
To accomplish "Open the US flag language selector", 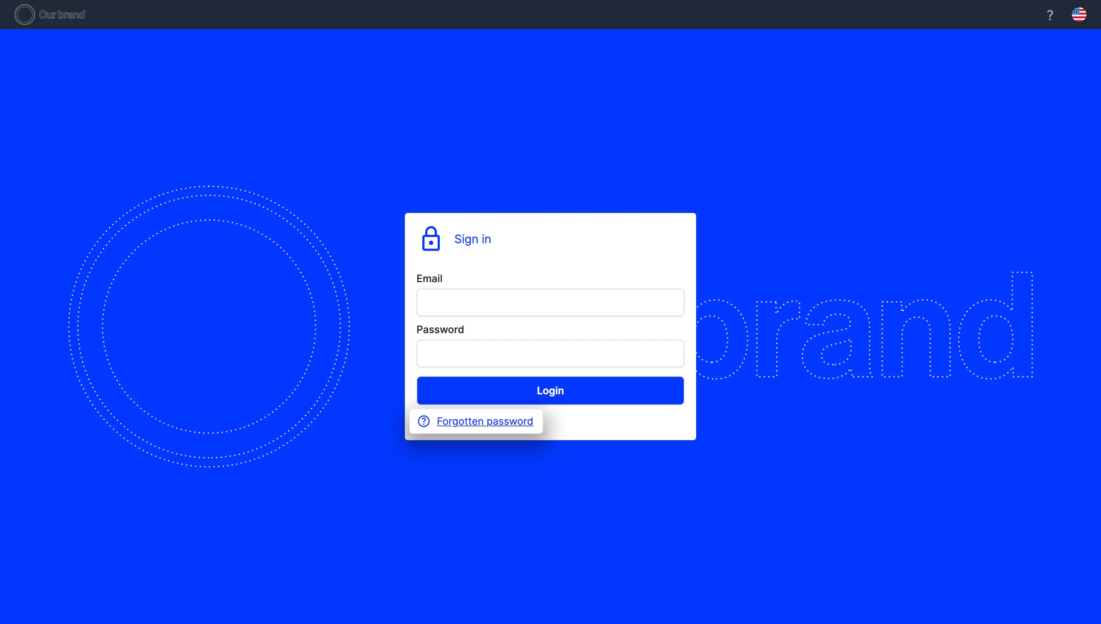I will click(1079, 15).
